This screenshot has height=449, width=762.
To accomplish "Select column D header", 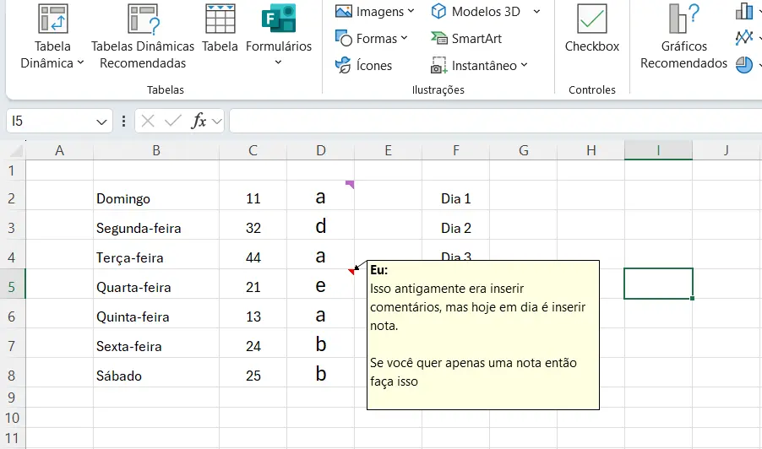I will (321, 150).
